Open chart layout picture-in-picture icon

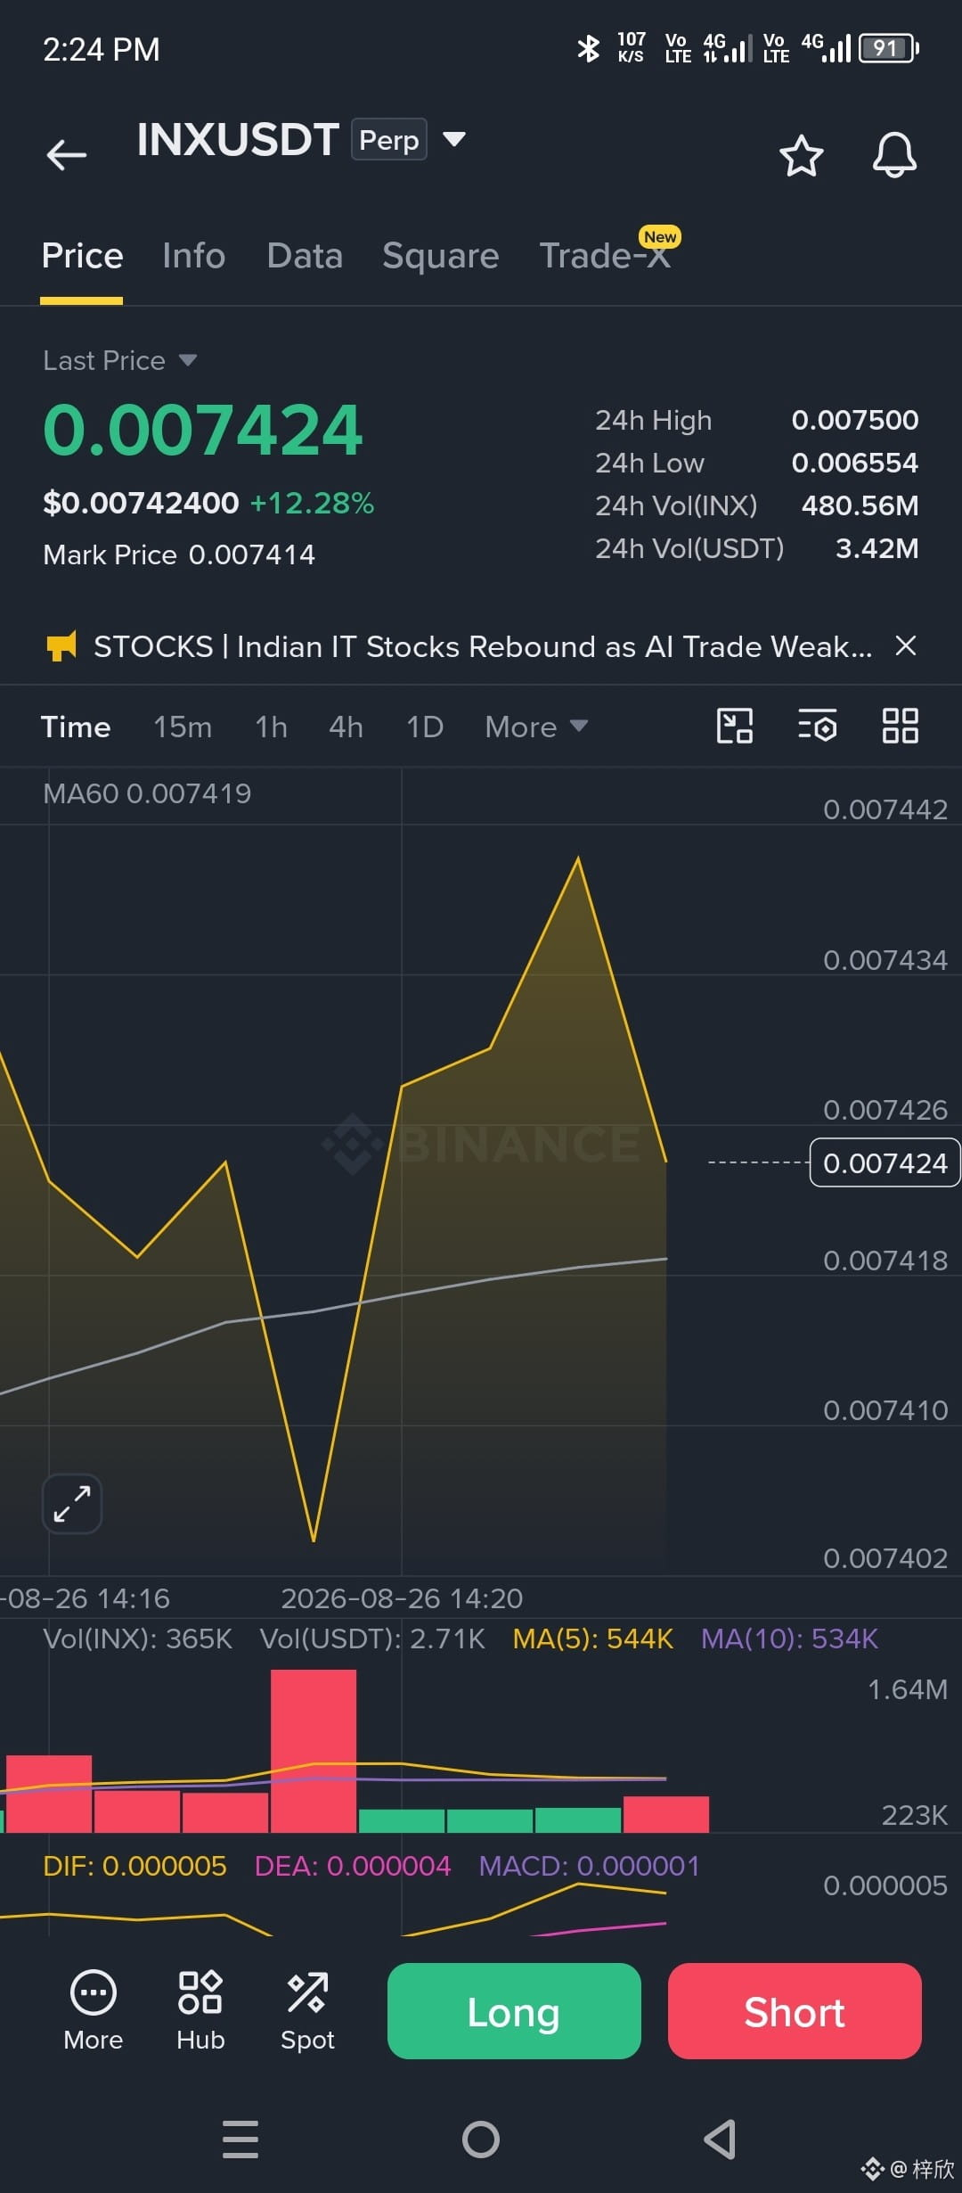(735, 726)
